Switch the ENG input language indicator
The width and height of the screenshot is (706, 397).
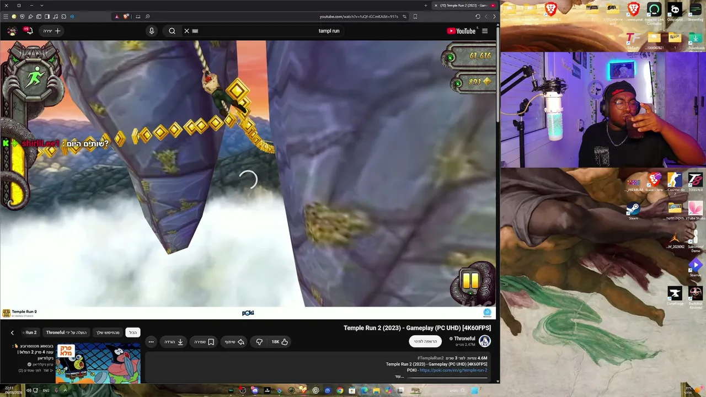46,390
